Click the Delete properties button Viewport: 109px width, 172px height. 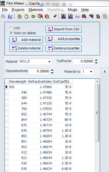click(x=64, y=48)
